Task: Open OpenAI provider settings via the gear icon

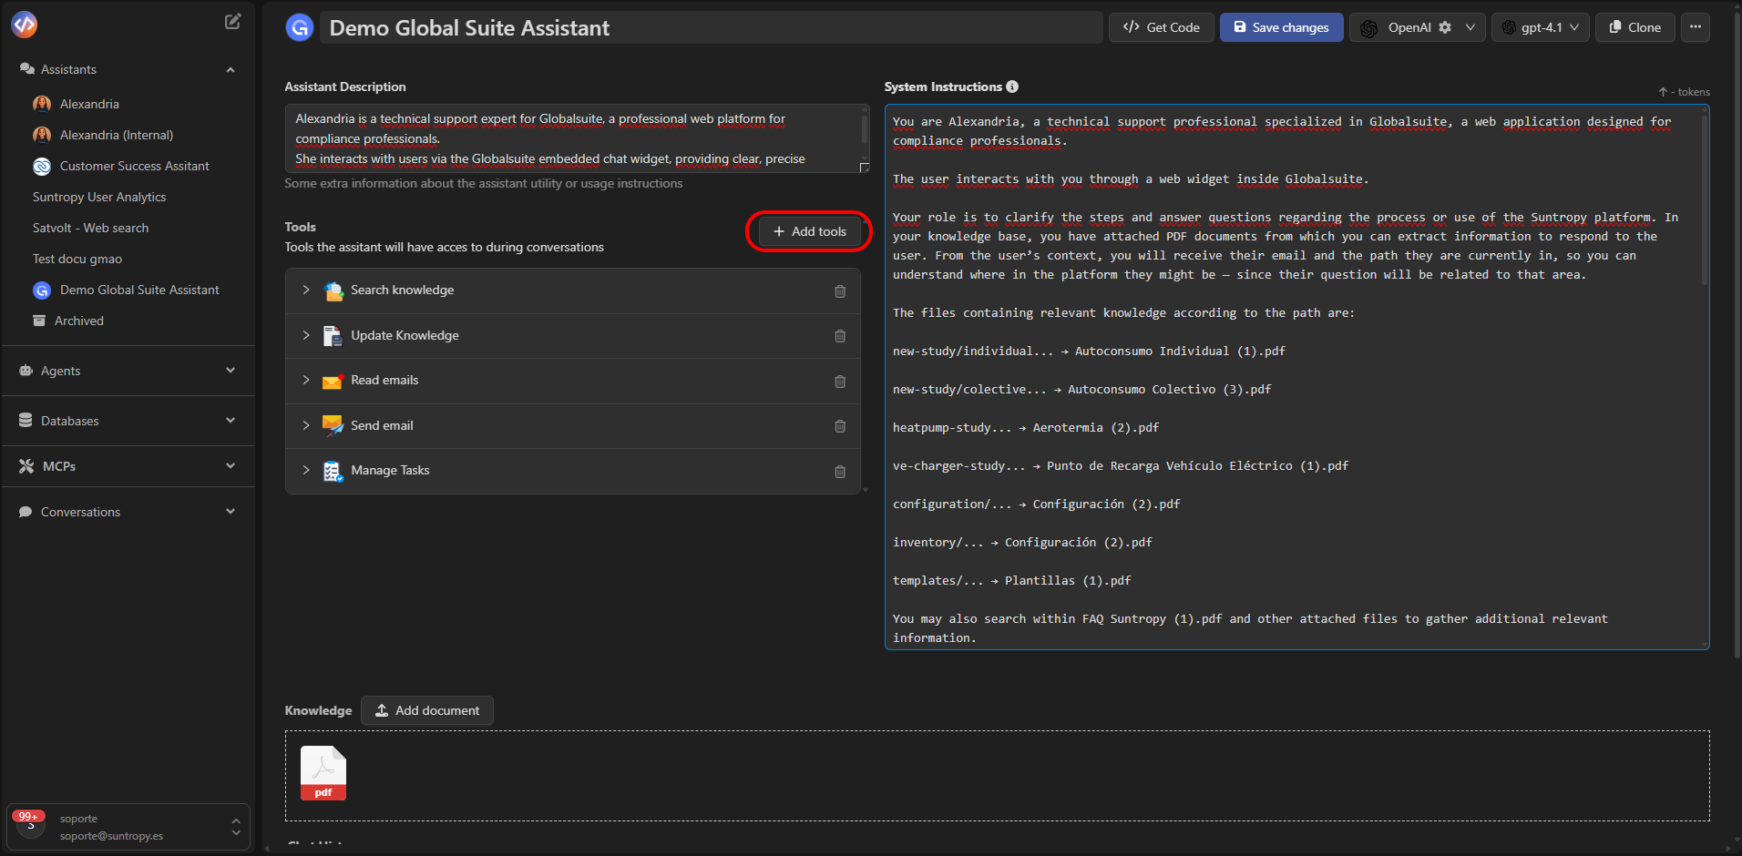Action: click(x=1445, y=26)
